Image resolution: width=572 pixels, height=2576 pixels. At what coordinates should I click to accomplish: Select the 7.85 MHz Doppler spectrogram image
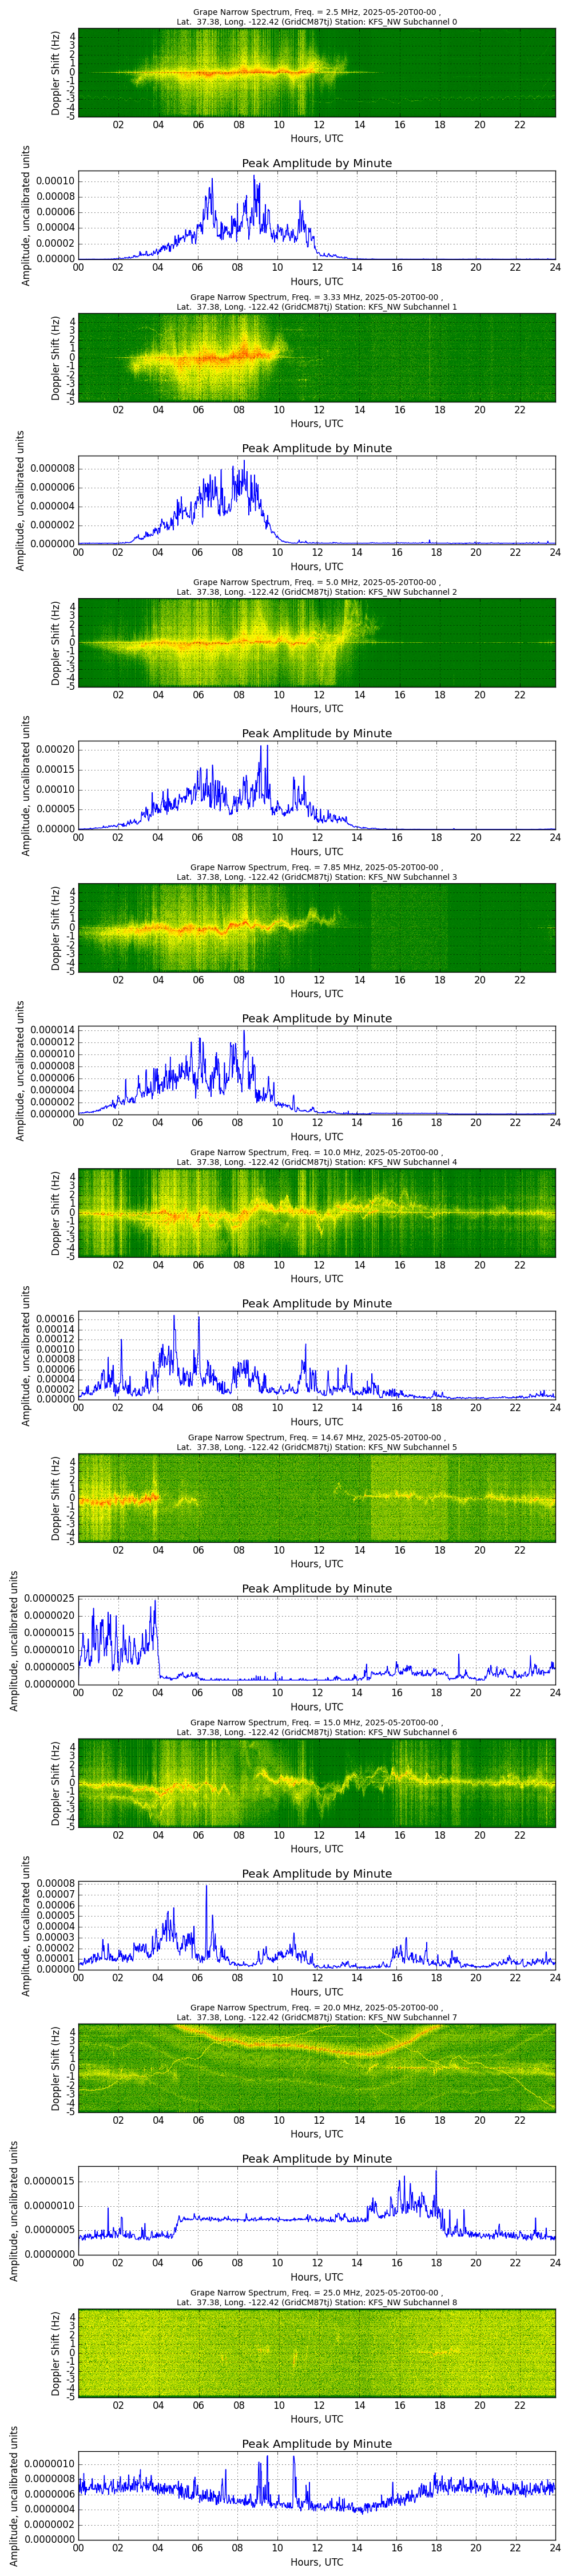click(316, 927)
